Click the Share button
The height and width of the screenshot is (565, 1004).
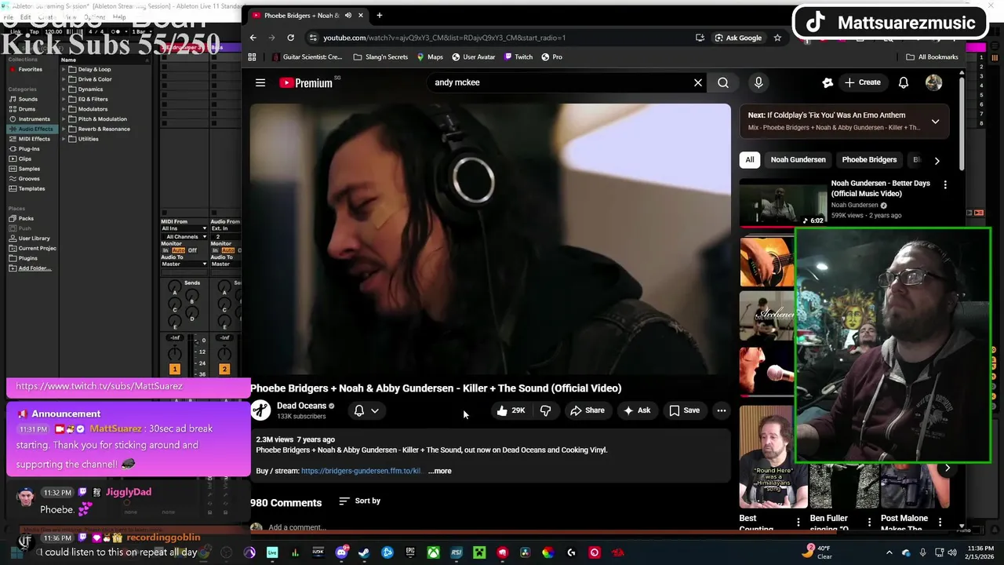pyautogui.click(x=587, y=410)
